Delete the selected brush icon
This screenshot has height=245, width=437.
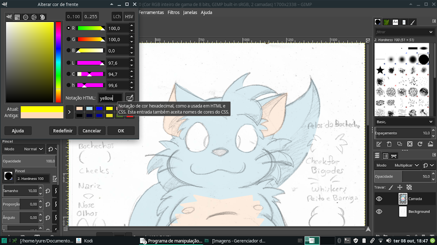409,144
